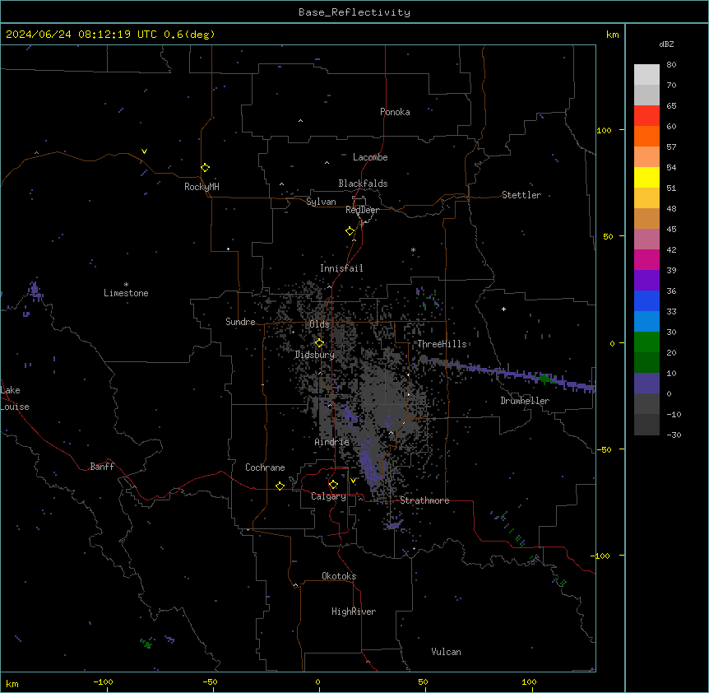Pick the slate purple 0-10 dBZ legend swatch
The height and width of the screenshot is (693, 709).
646,384
